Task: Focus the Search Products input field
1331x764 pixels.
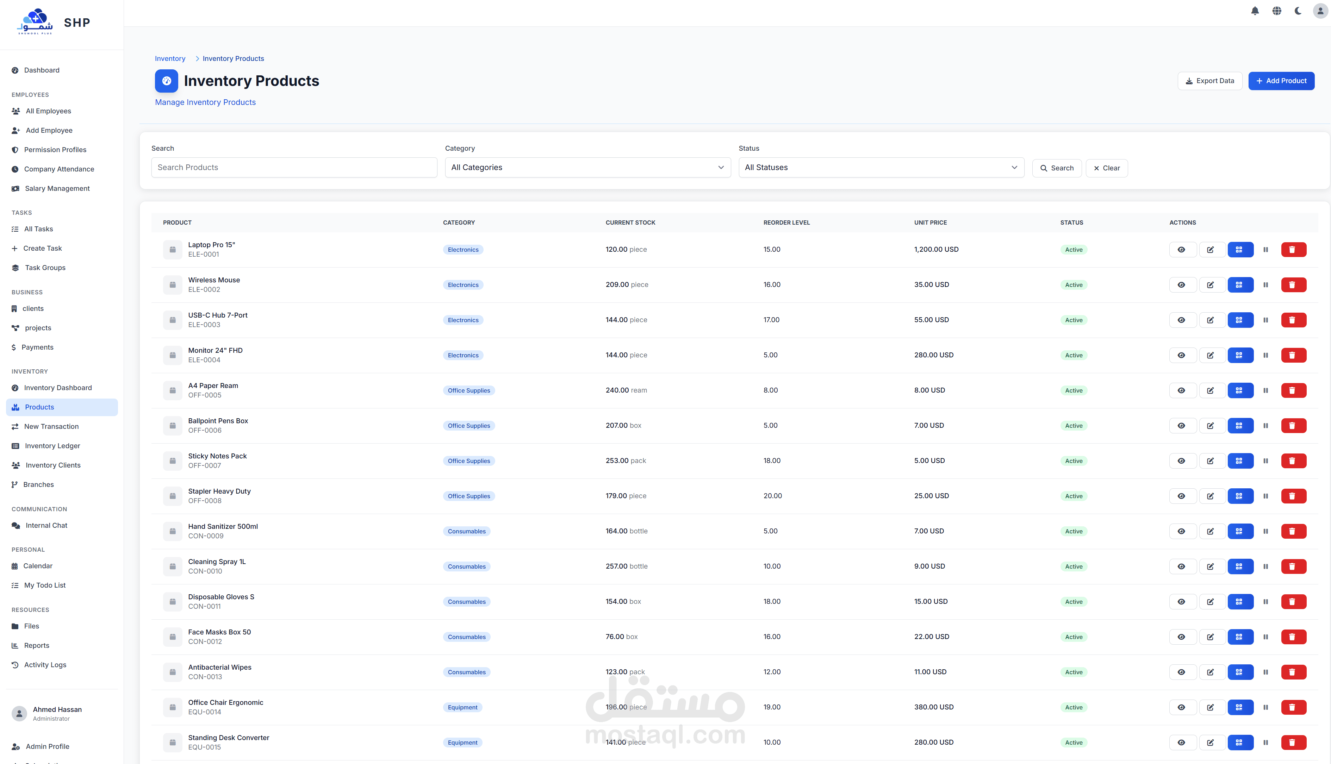Action: 294,167
